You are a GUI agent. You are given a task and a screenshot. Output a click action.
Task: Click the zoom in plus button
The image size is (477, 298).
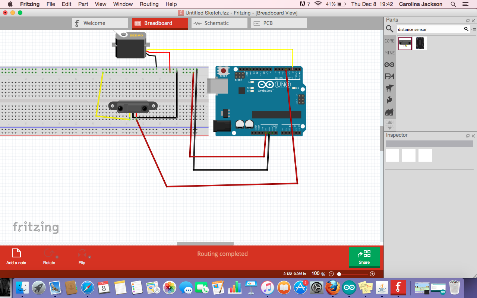coord(372,274)
